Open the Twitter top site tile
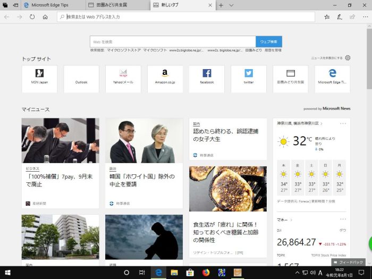 point(249,79)
